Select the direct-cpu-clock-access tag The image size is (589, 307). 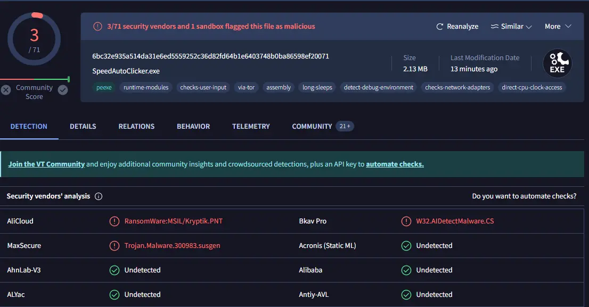click(532, 87)
